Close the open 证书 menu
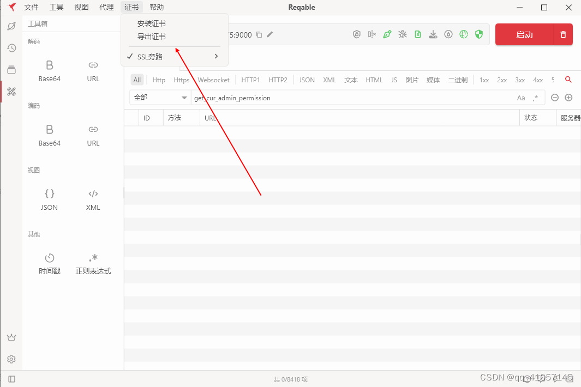This screenshot has height=387, width=581. click(131, 7)
